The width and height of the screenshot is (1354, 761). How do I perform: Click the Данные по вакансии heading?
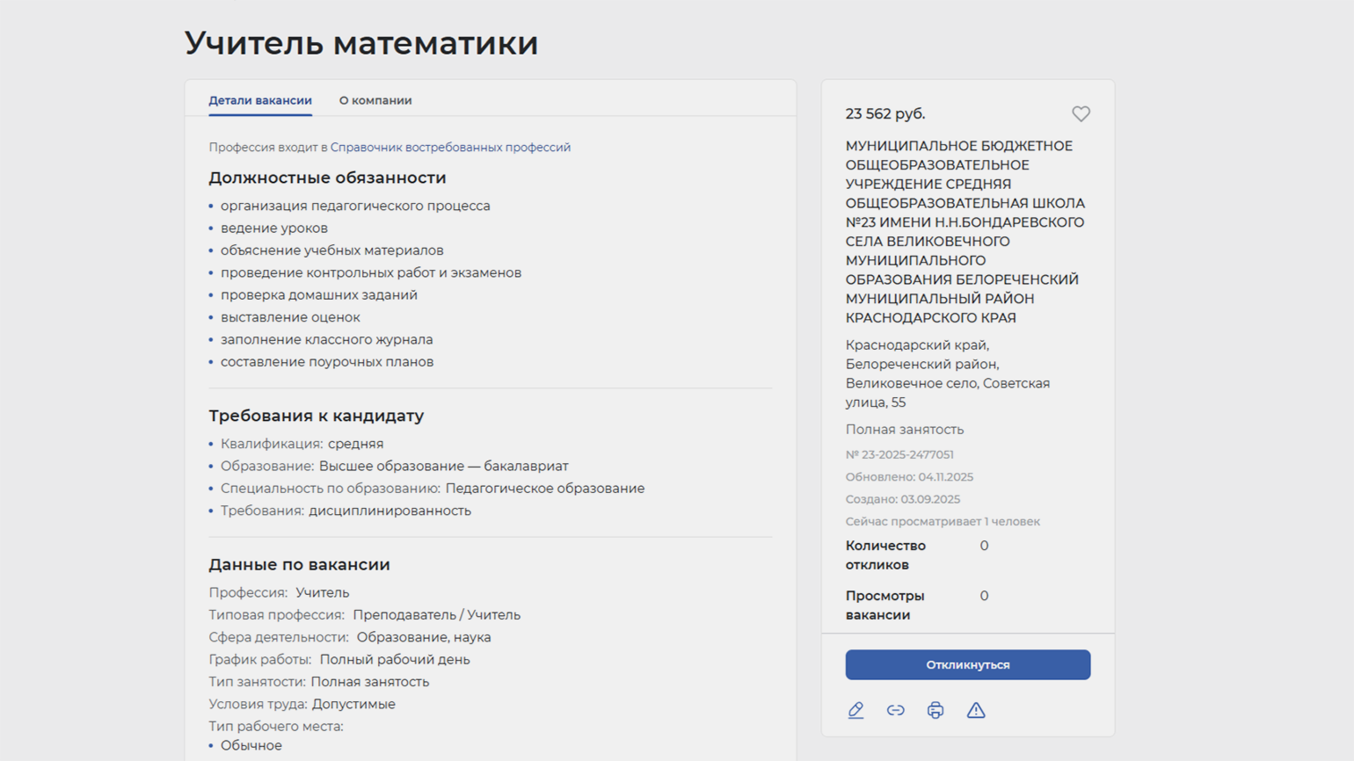299,565
